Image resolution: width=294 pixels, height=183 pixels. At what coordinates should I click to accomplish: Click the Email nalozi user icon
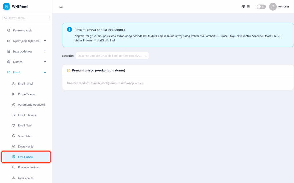[x=14, y=84]
